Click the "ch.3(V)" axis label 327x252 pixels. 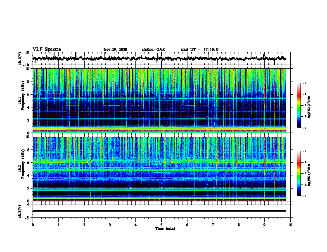[20, 211]
